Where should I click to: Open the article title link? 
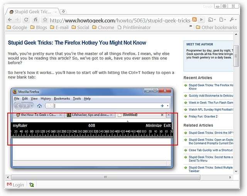pos(77,42)
